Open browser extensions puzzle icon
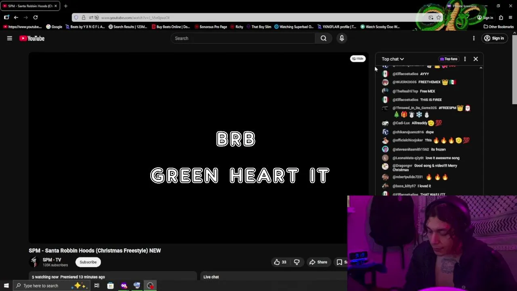Viewport: 517px width, 291px height. tap(501, 17)
